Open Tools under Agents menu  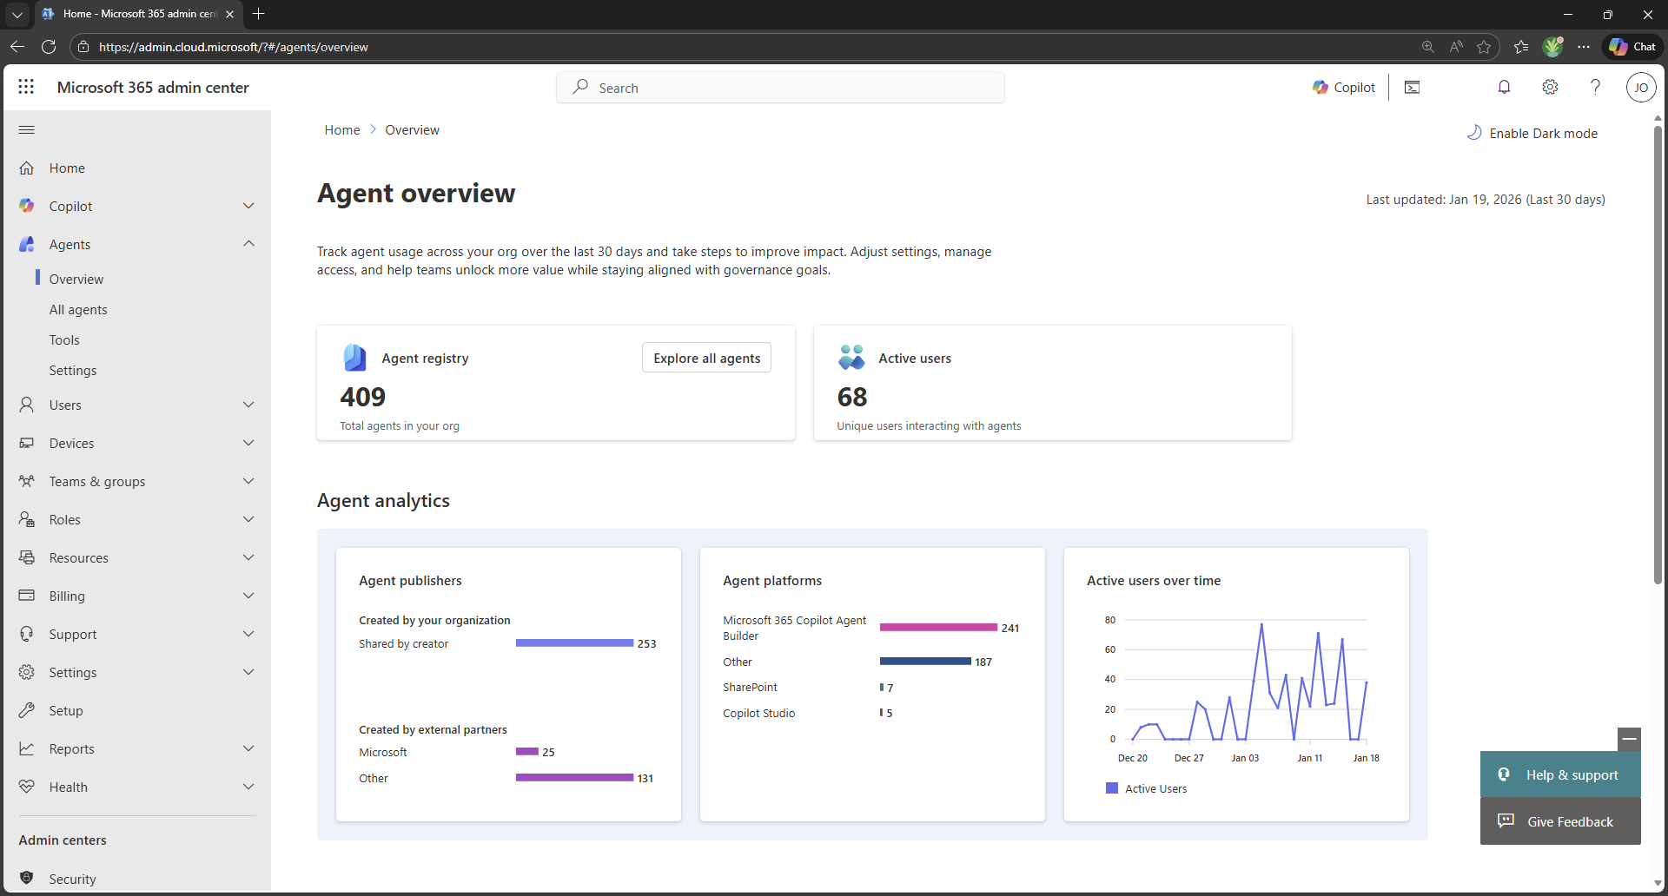click(64, 340)
